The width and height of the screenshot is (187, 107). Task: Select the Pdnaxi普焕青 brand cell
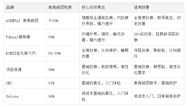(x=17, y=37)
